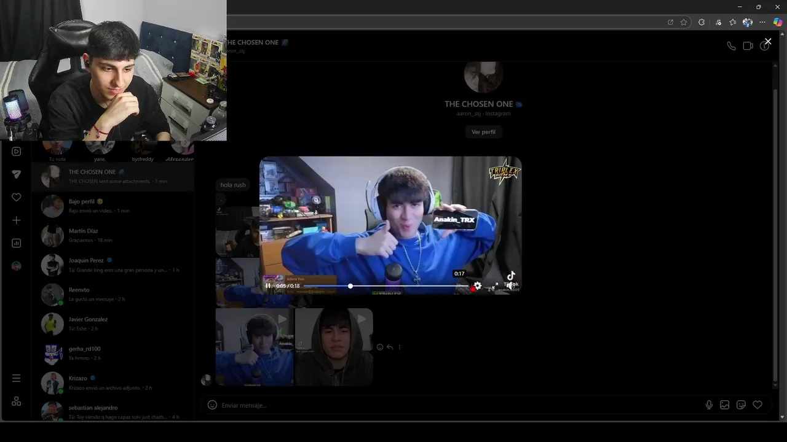787x442 pixels.
Task: Click the 'Tu nota' story bubble
Action: [57, 152]
